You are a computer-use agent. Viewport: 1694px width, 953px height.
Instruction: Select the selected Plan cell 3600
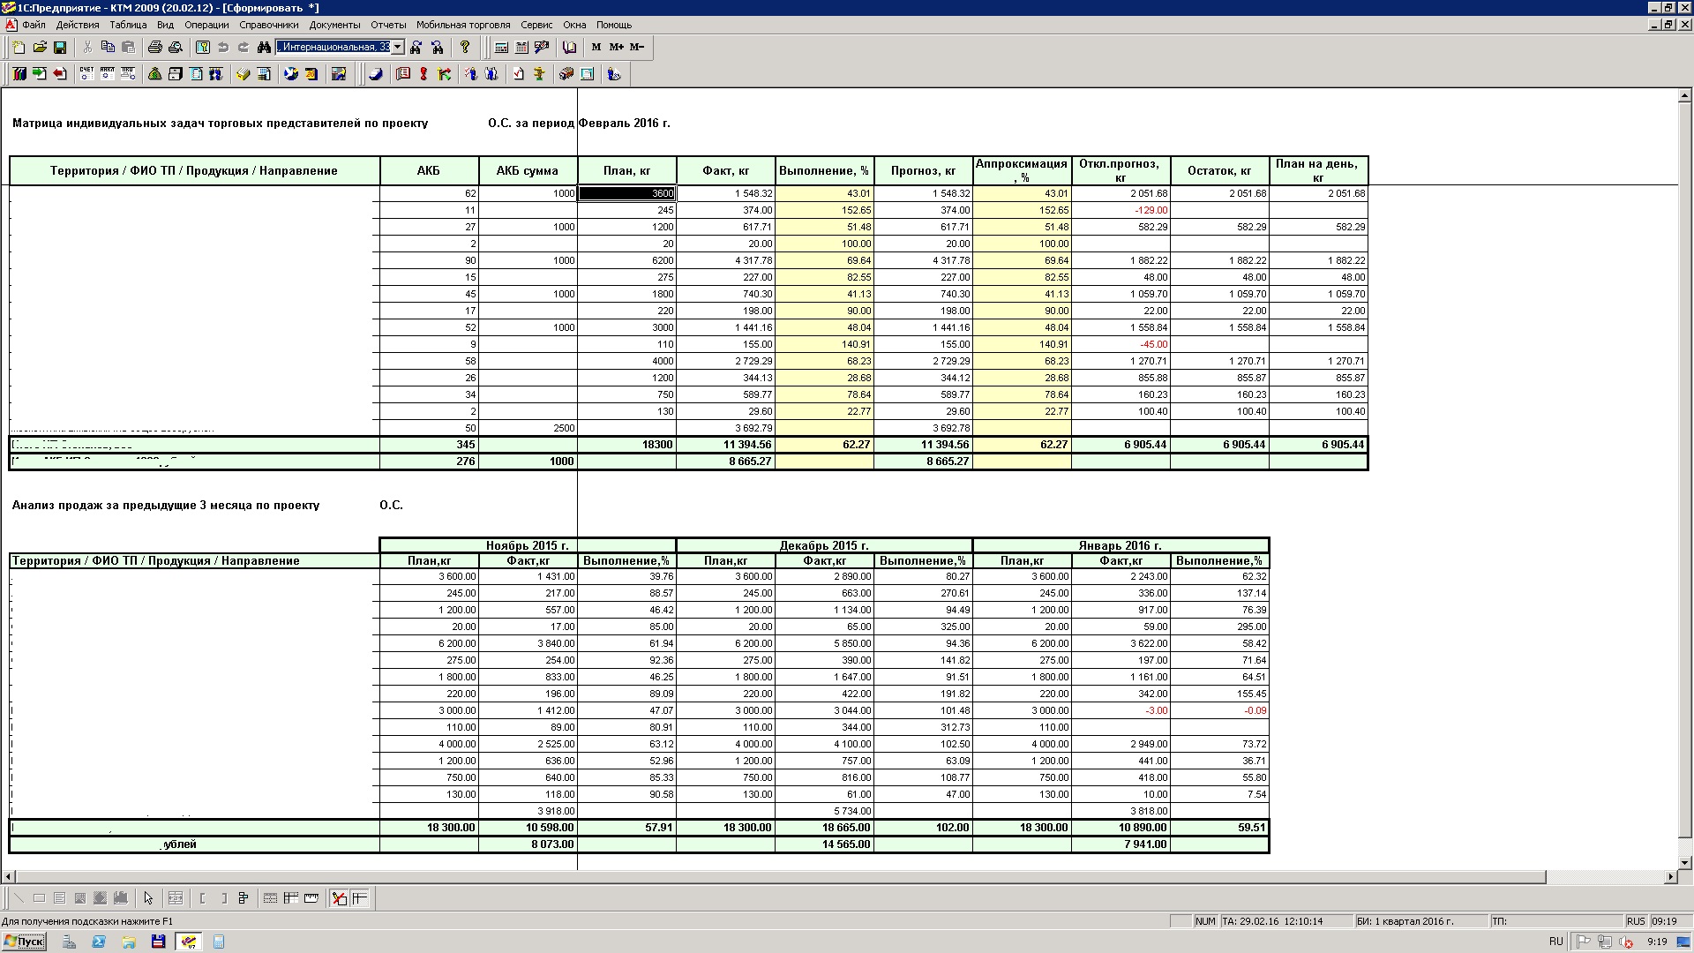tap(626, 193)
